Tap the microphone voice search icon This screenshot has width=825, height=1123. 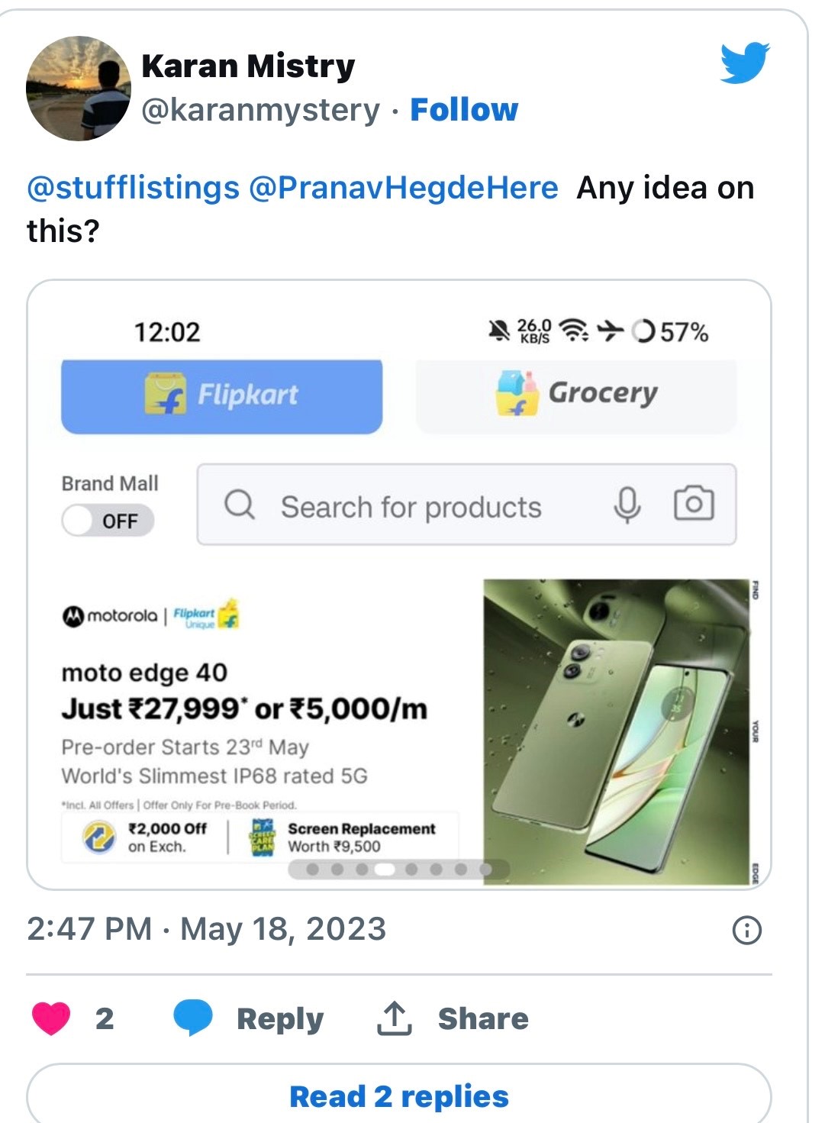point(627,505)
